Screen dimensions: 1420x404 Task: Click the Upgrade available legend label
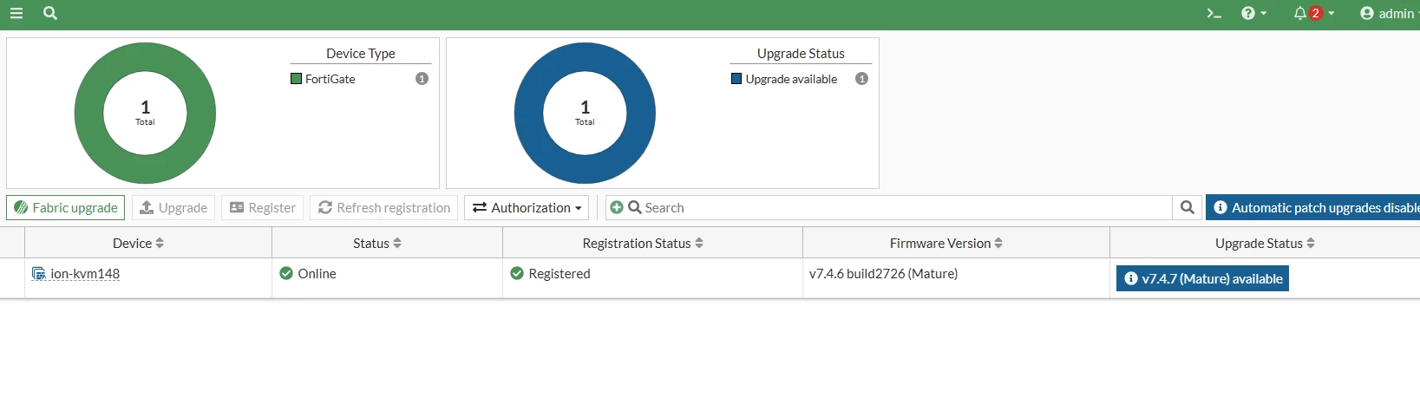(x=791, y=79)
